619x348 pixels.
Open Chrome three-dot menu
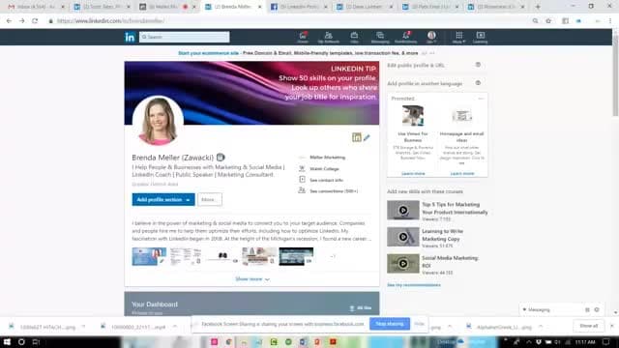pos(610,21)
